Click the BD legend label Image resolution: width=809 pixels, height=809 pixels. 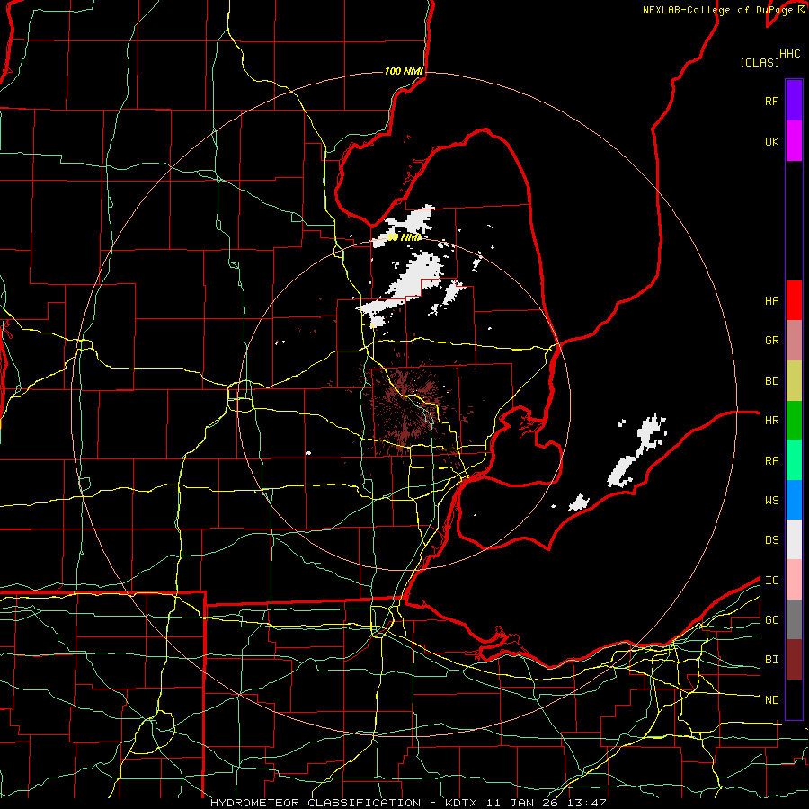(x=771, y=381)
